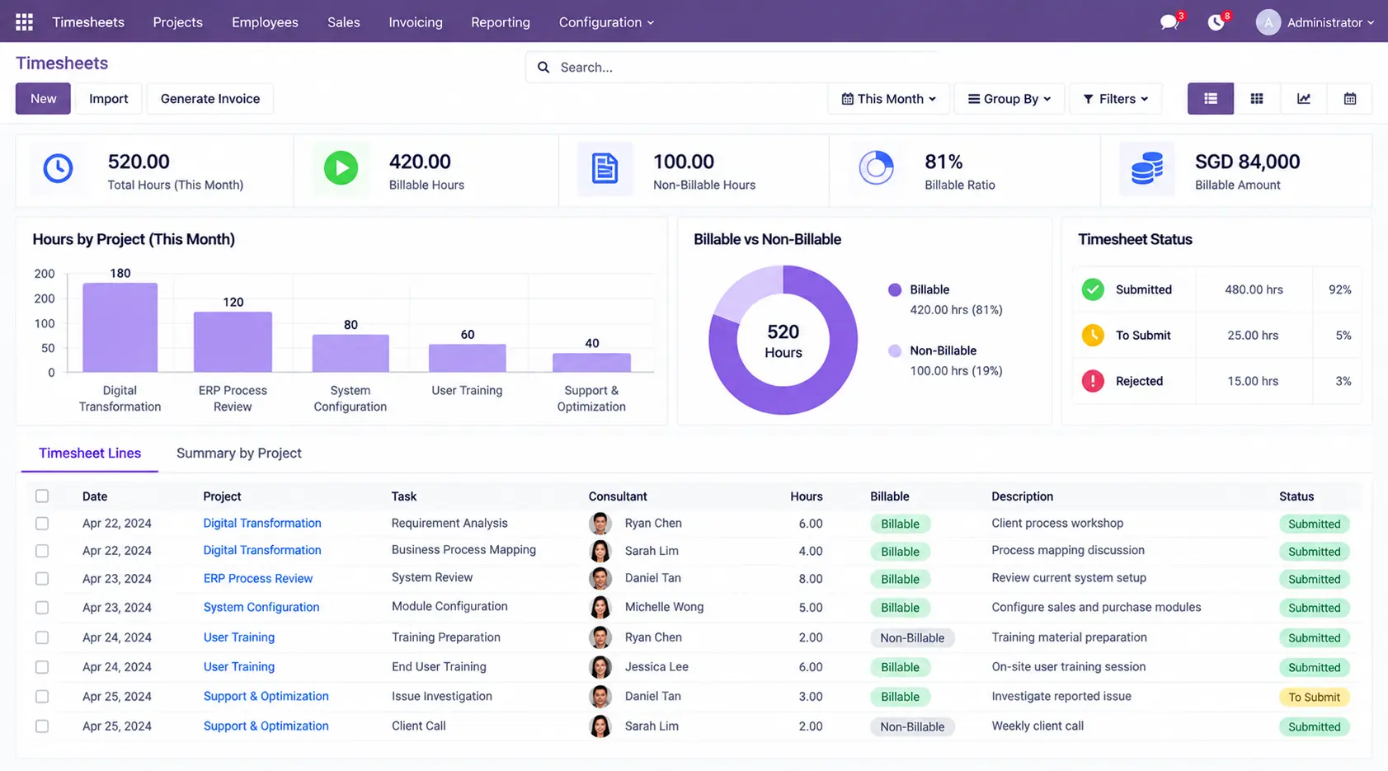Click the Billable Hours play icon
The image size is (1388, 771).
[x=341, y=168]
